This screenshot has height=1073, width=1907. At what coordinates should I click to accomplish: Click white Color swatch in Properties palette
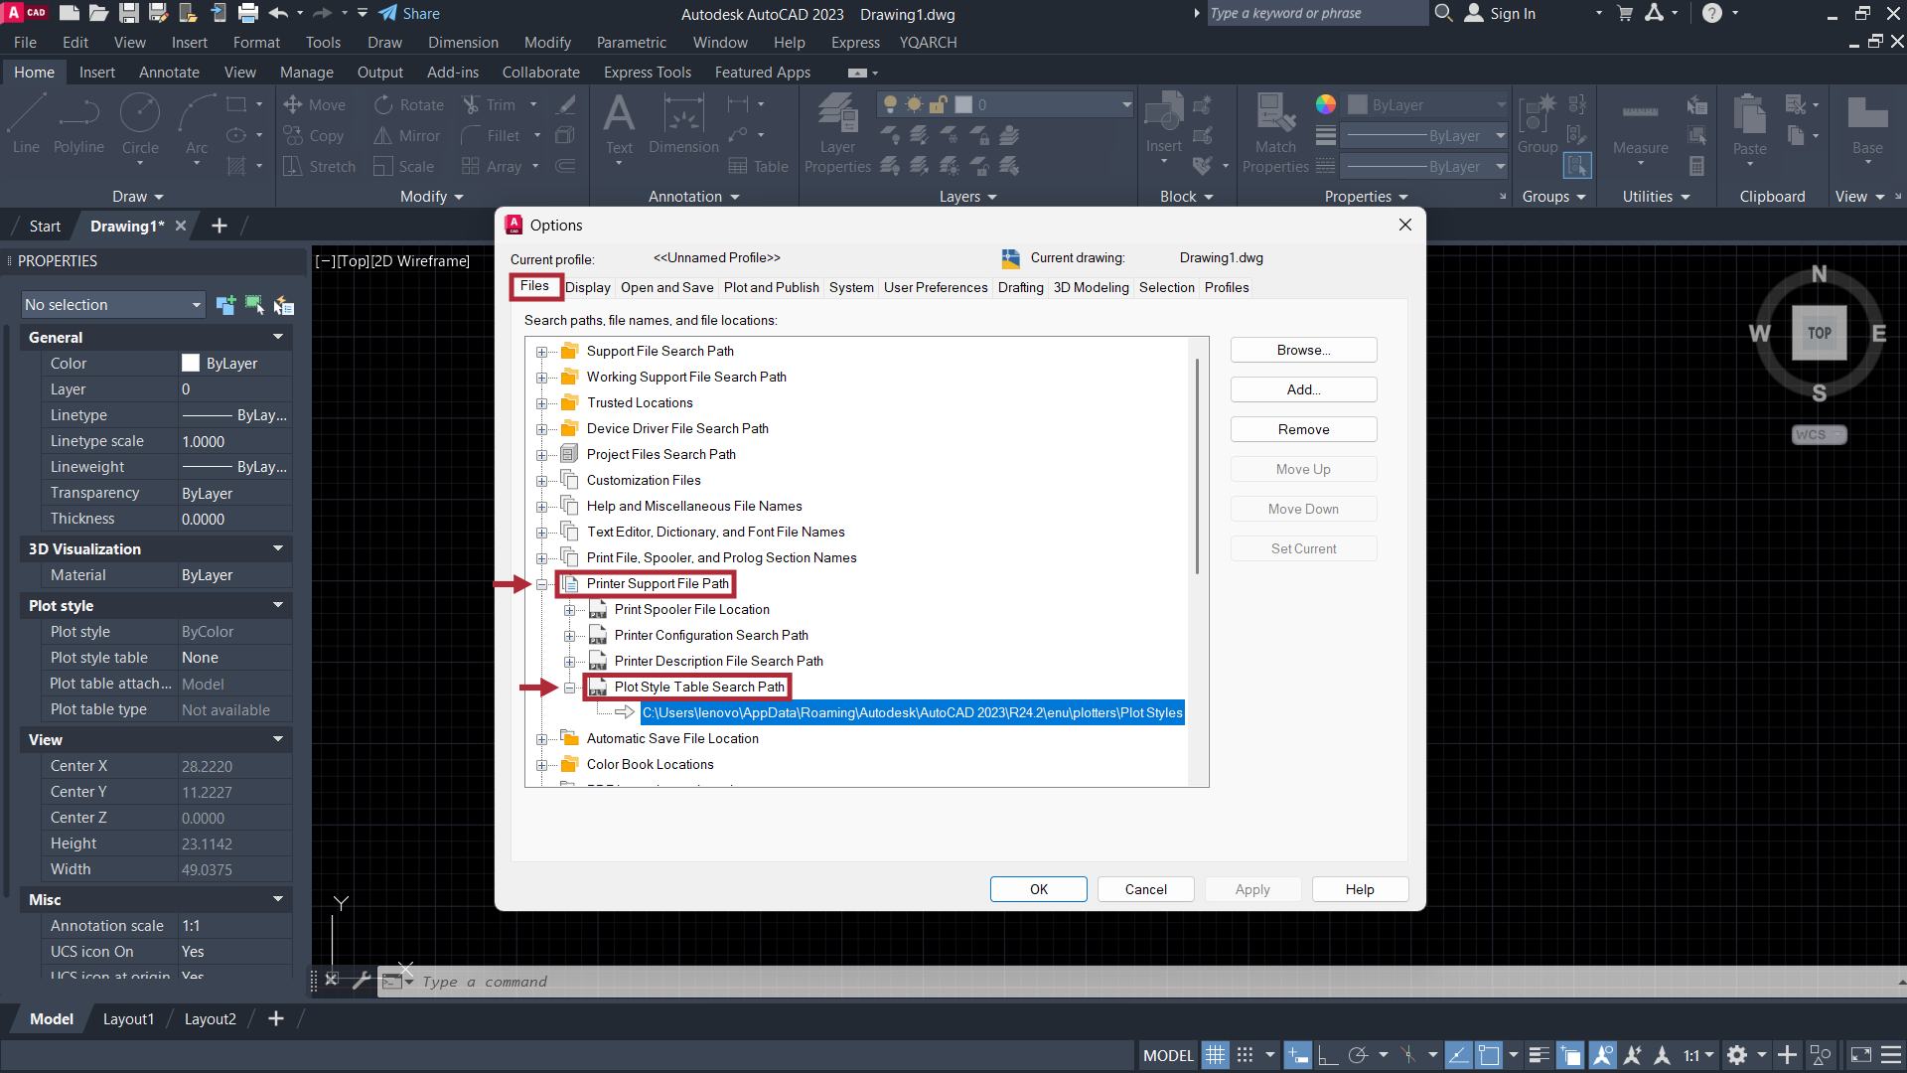[x=191, y=364]
